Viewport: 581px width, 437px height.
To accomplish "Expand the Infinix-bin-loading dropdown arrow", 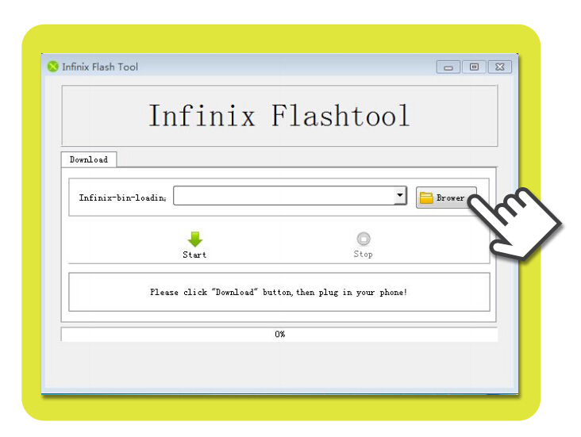I will pyautogui.click(x=400, y=196).
